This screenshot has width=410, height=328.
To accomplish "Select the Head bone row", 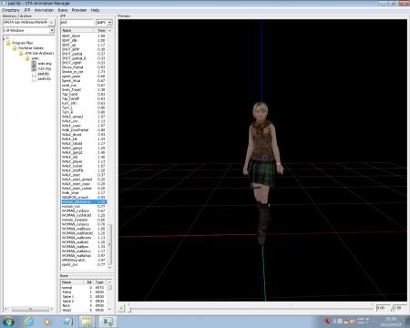I will (84, 310).
